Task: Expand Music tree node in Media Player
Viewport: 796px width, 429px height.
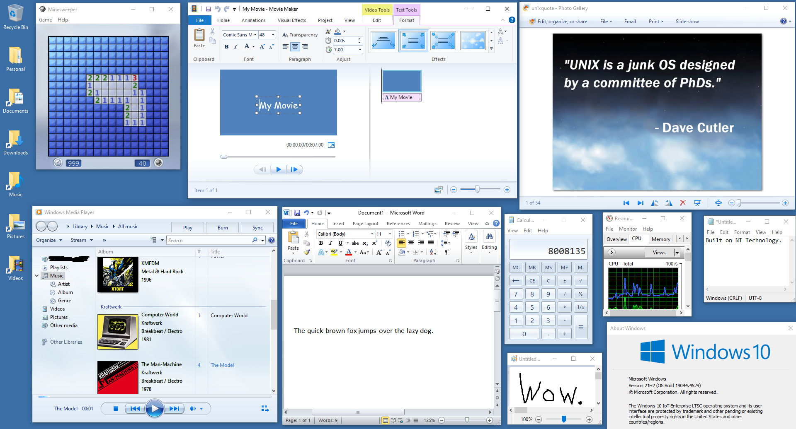Action: [37, 276]
